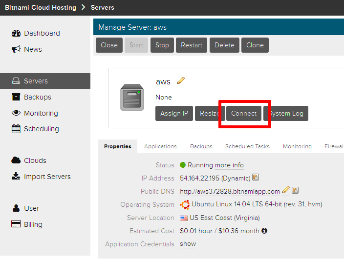Viewport: 344px width, 260px height.
Task: Delete the aws server
Action: point(224,45)
